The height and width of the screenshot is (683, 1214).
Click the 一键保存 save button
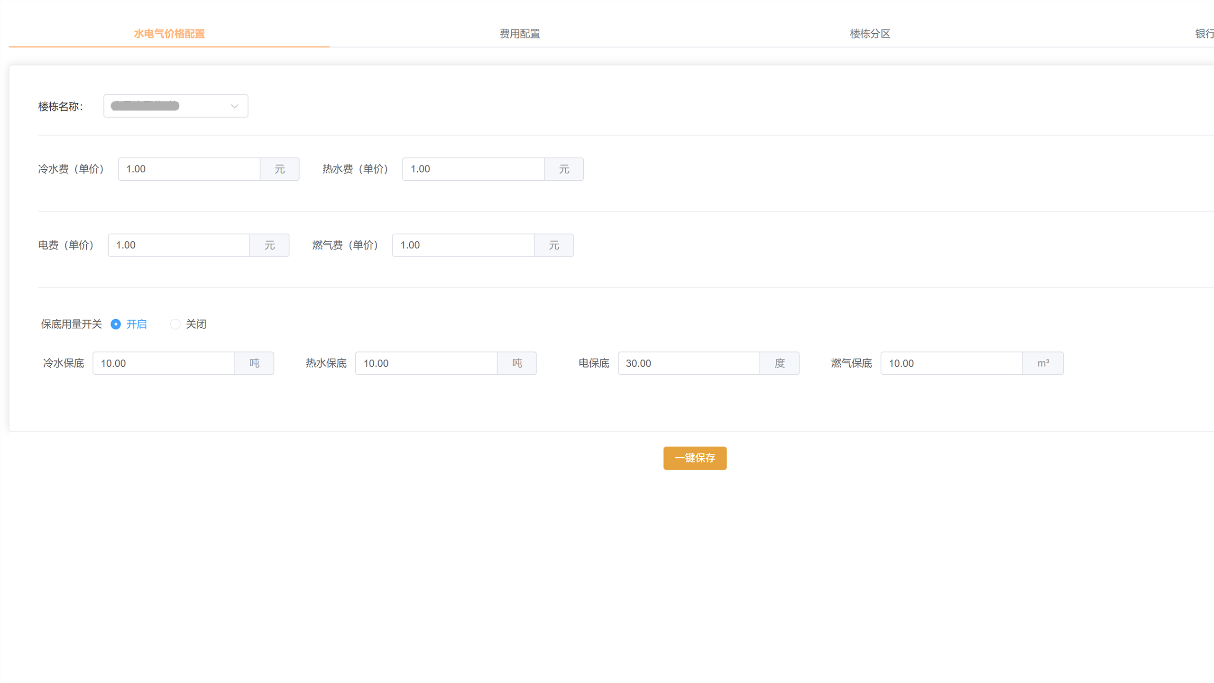[x=694, y=458]
